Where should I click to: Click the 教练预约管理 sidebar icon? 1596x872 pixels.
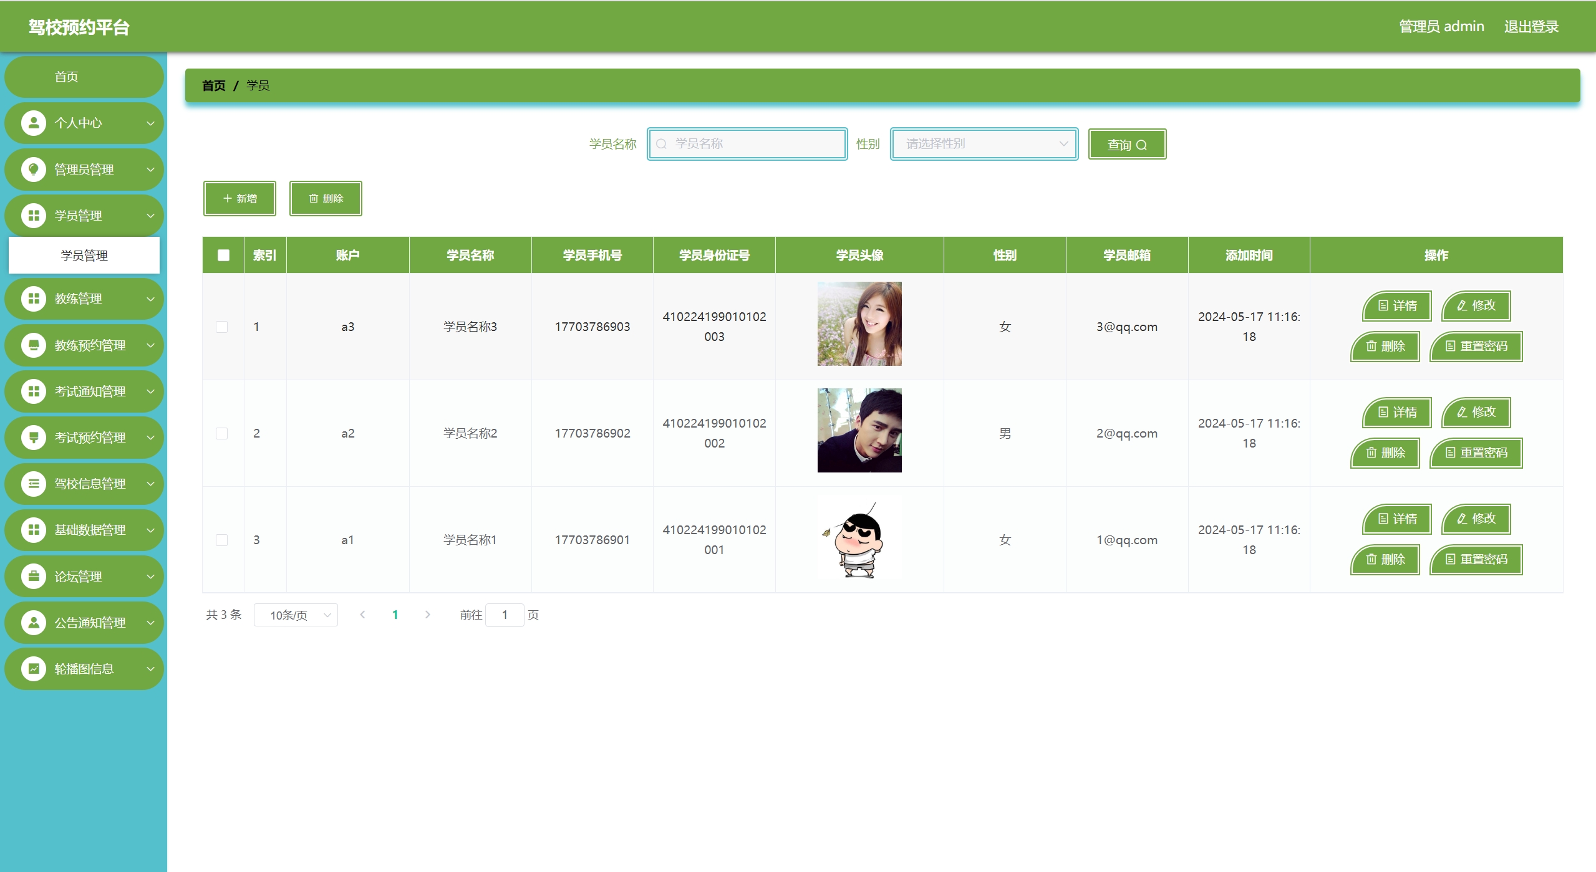tap(34, 345)
